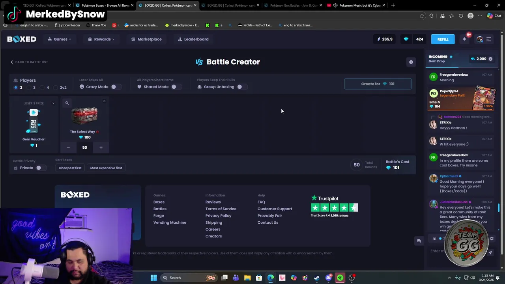Go back to battle list
The height and width of the screenshot is (284, 505).
pos(29,62)
